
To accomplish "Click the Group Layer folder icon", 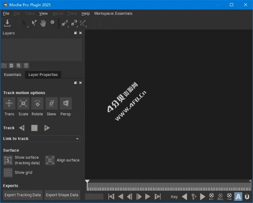I will tap(4, 66).
